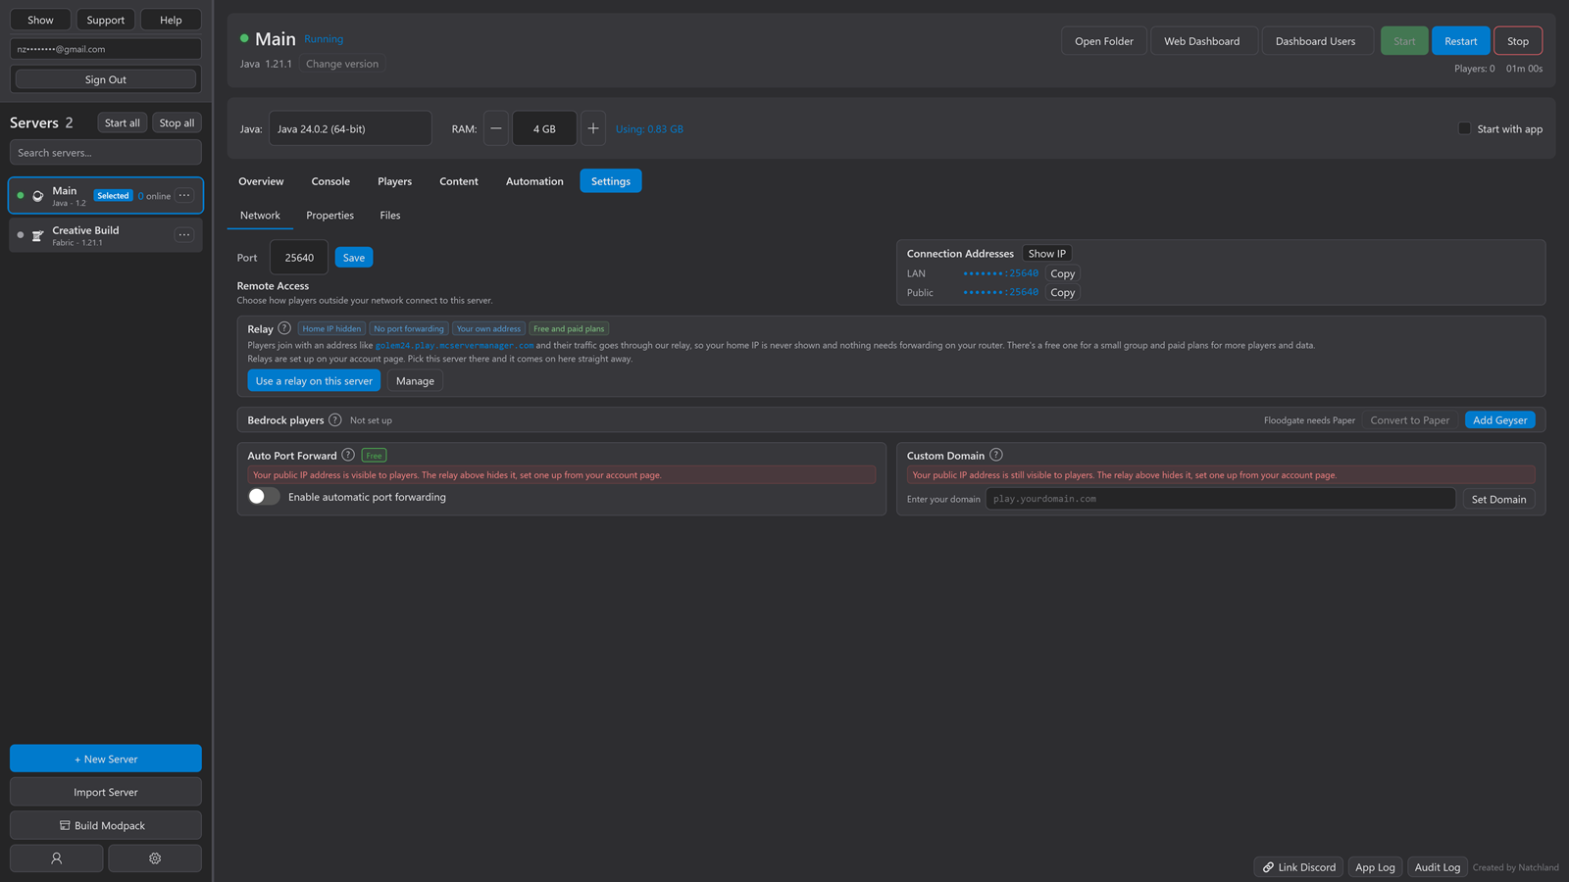Click Open Folder button
The height and width of the screenshot is (882, 1569).
tap(1103, 41)
